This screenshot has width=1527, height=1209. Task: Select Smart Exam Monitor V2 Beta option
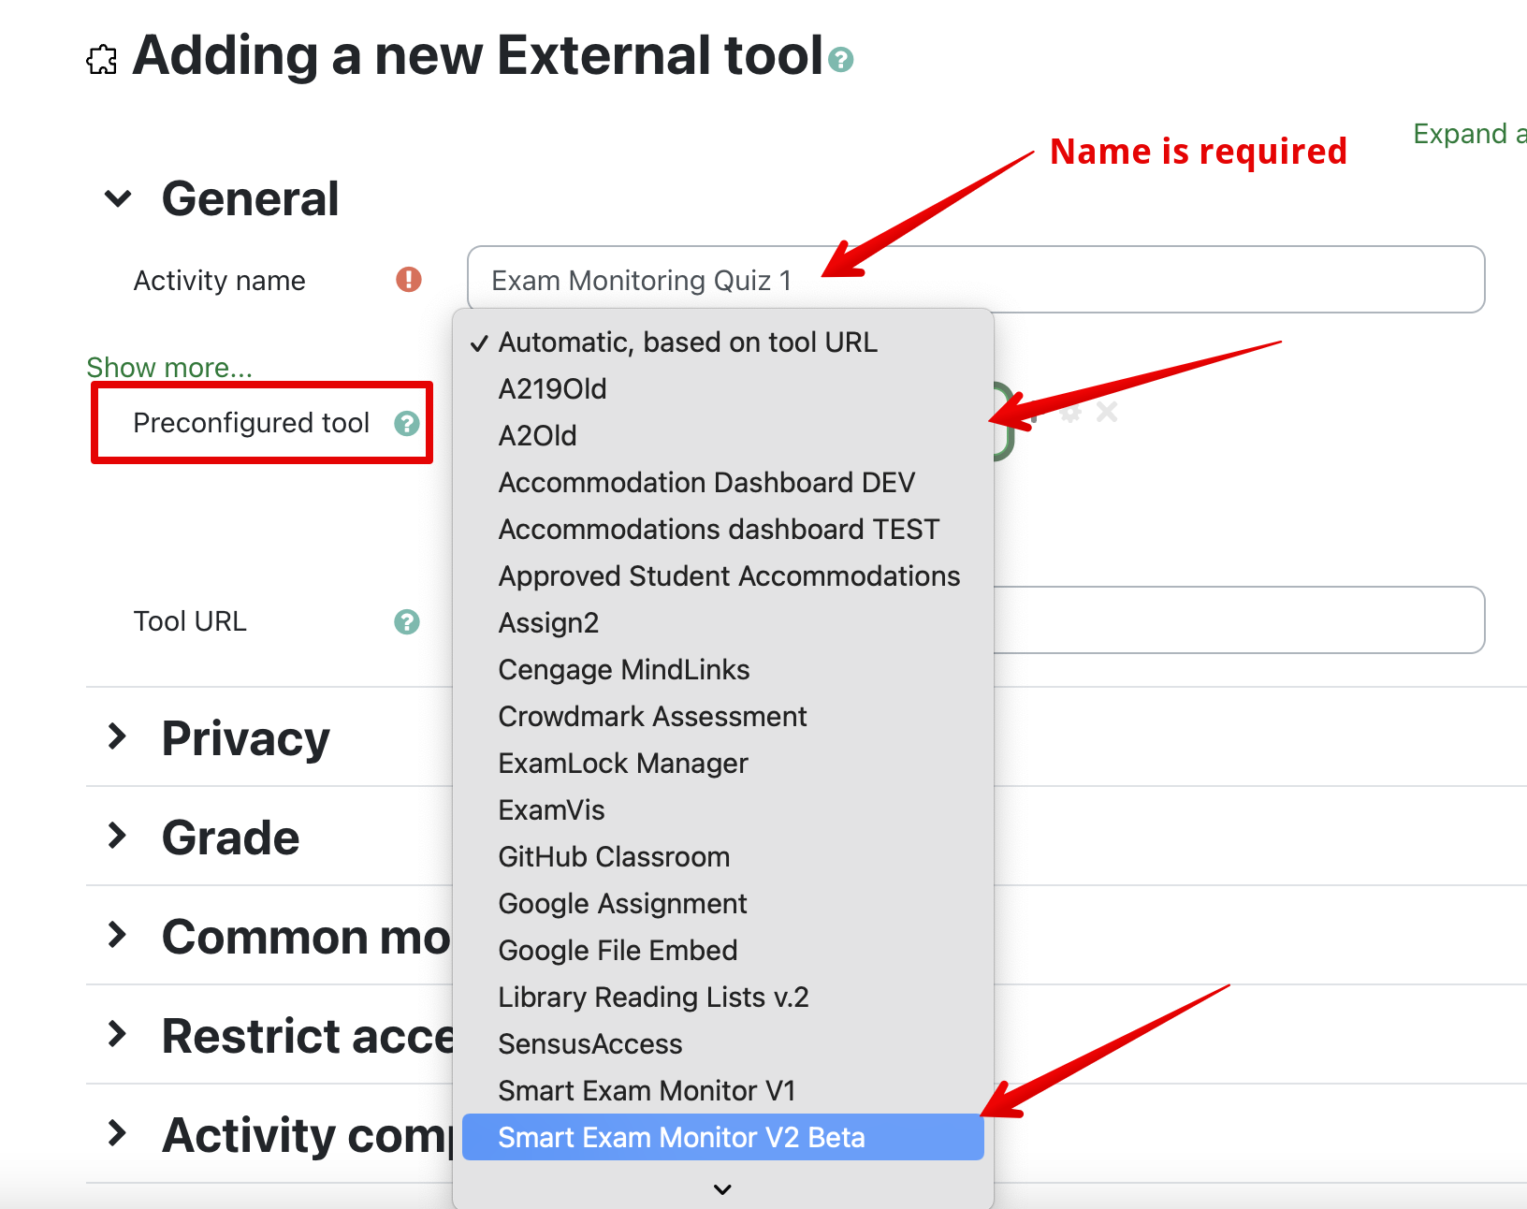681,1137
